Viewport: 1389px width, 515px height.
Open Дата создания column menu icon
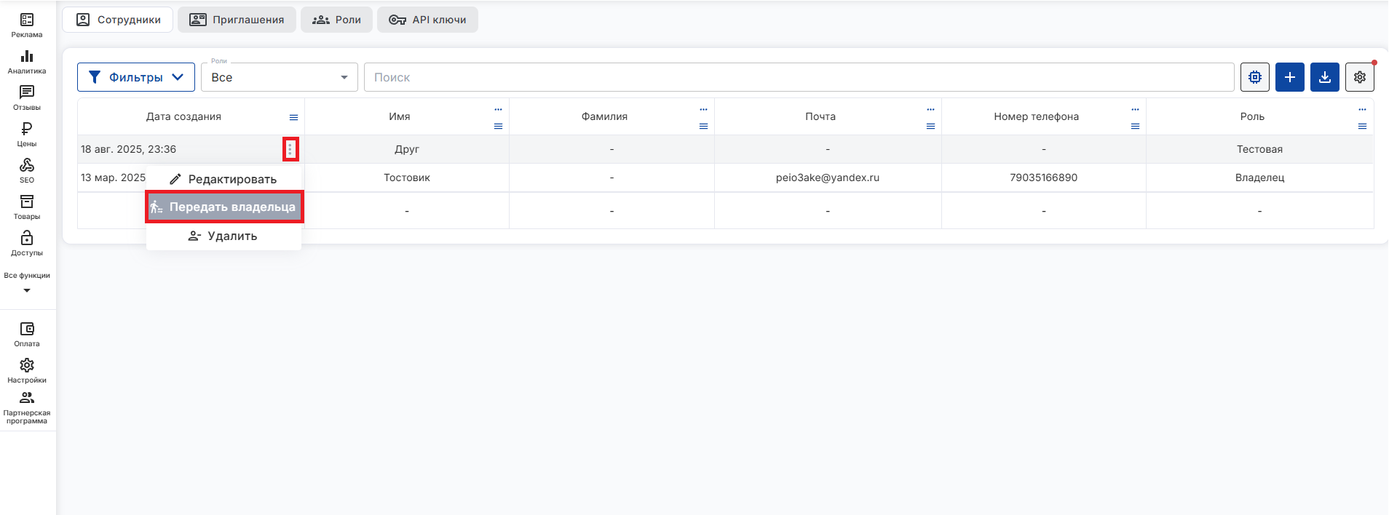pos(293,117)
